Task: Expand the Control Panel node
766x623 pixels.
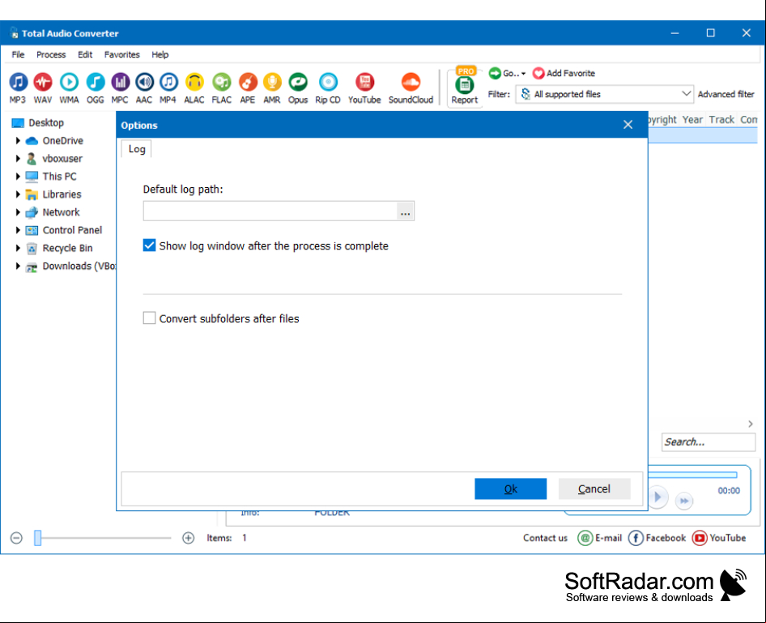Action: 18,230
